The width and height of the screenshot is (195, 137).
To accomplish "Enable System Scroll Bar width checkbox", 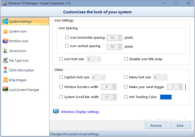I will tap(61, 97).
